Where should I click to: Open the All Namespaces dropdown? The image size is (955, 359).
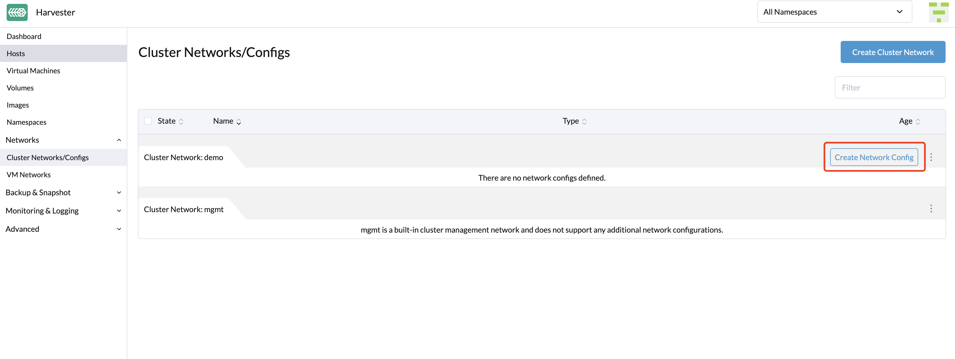(834, 12)
